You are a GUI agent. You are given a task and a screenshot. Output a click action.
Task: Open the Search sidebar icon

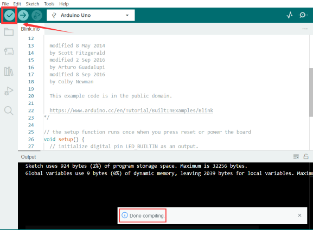[x=9, y=110]
